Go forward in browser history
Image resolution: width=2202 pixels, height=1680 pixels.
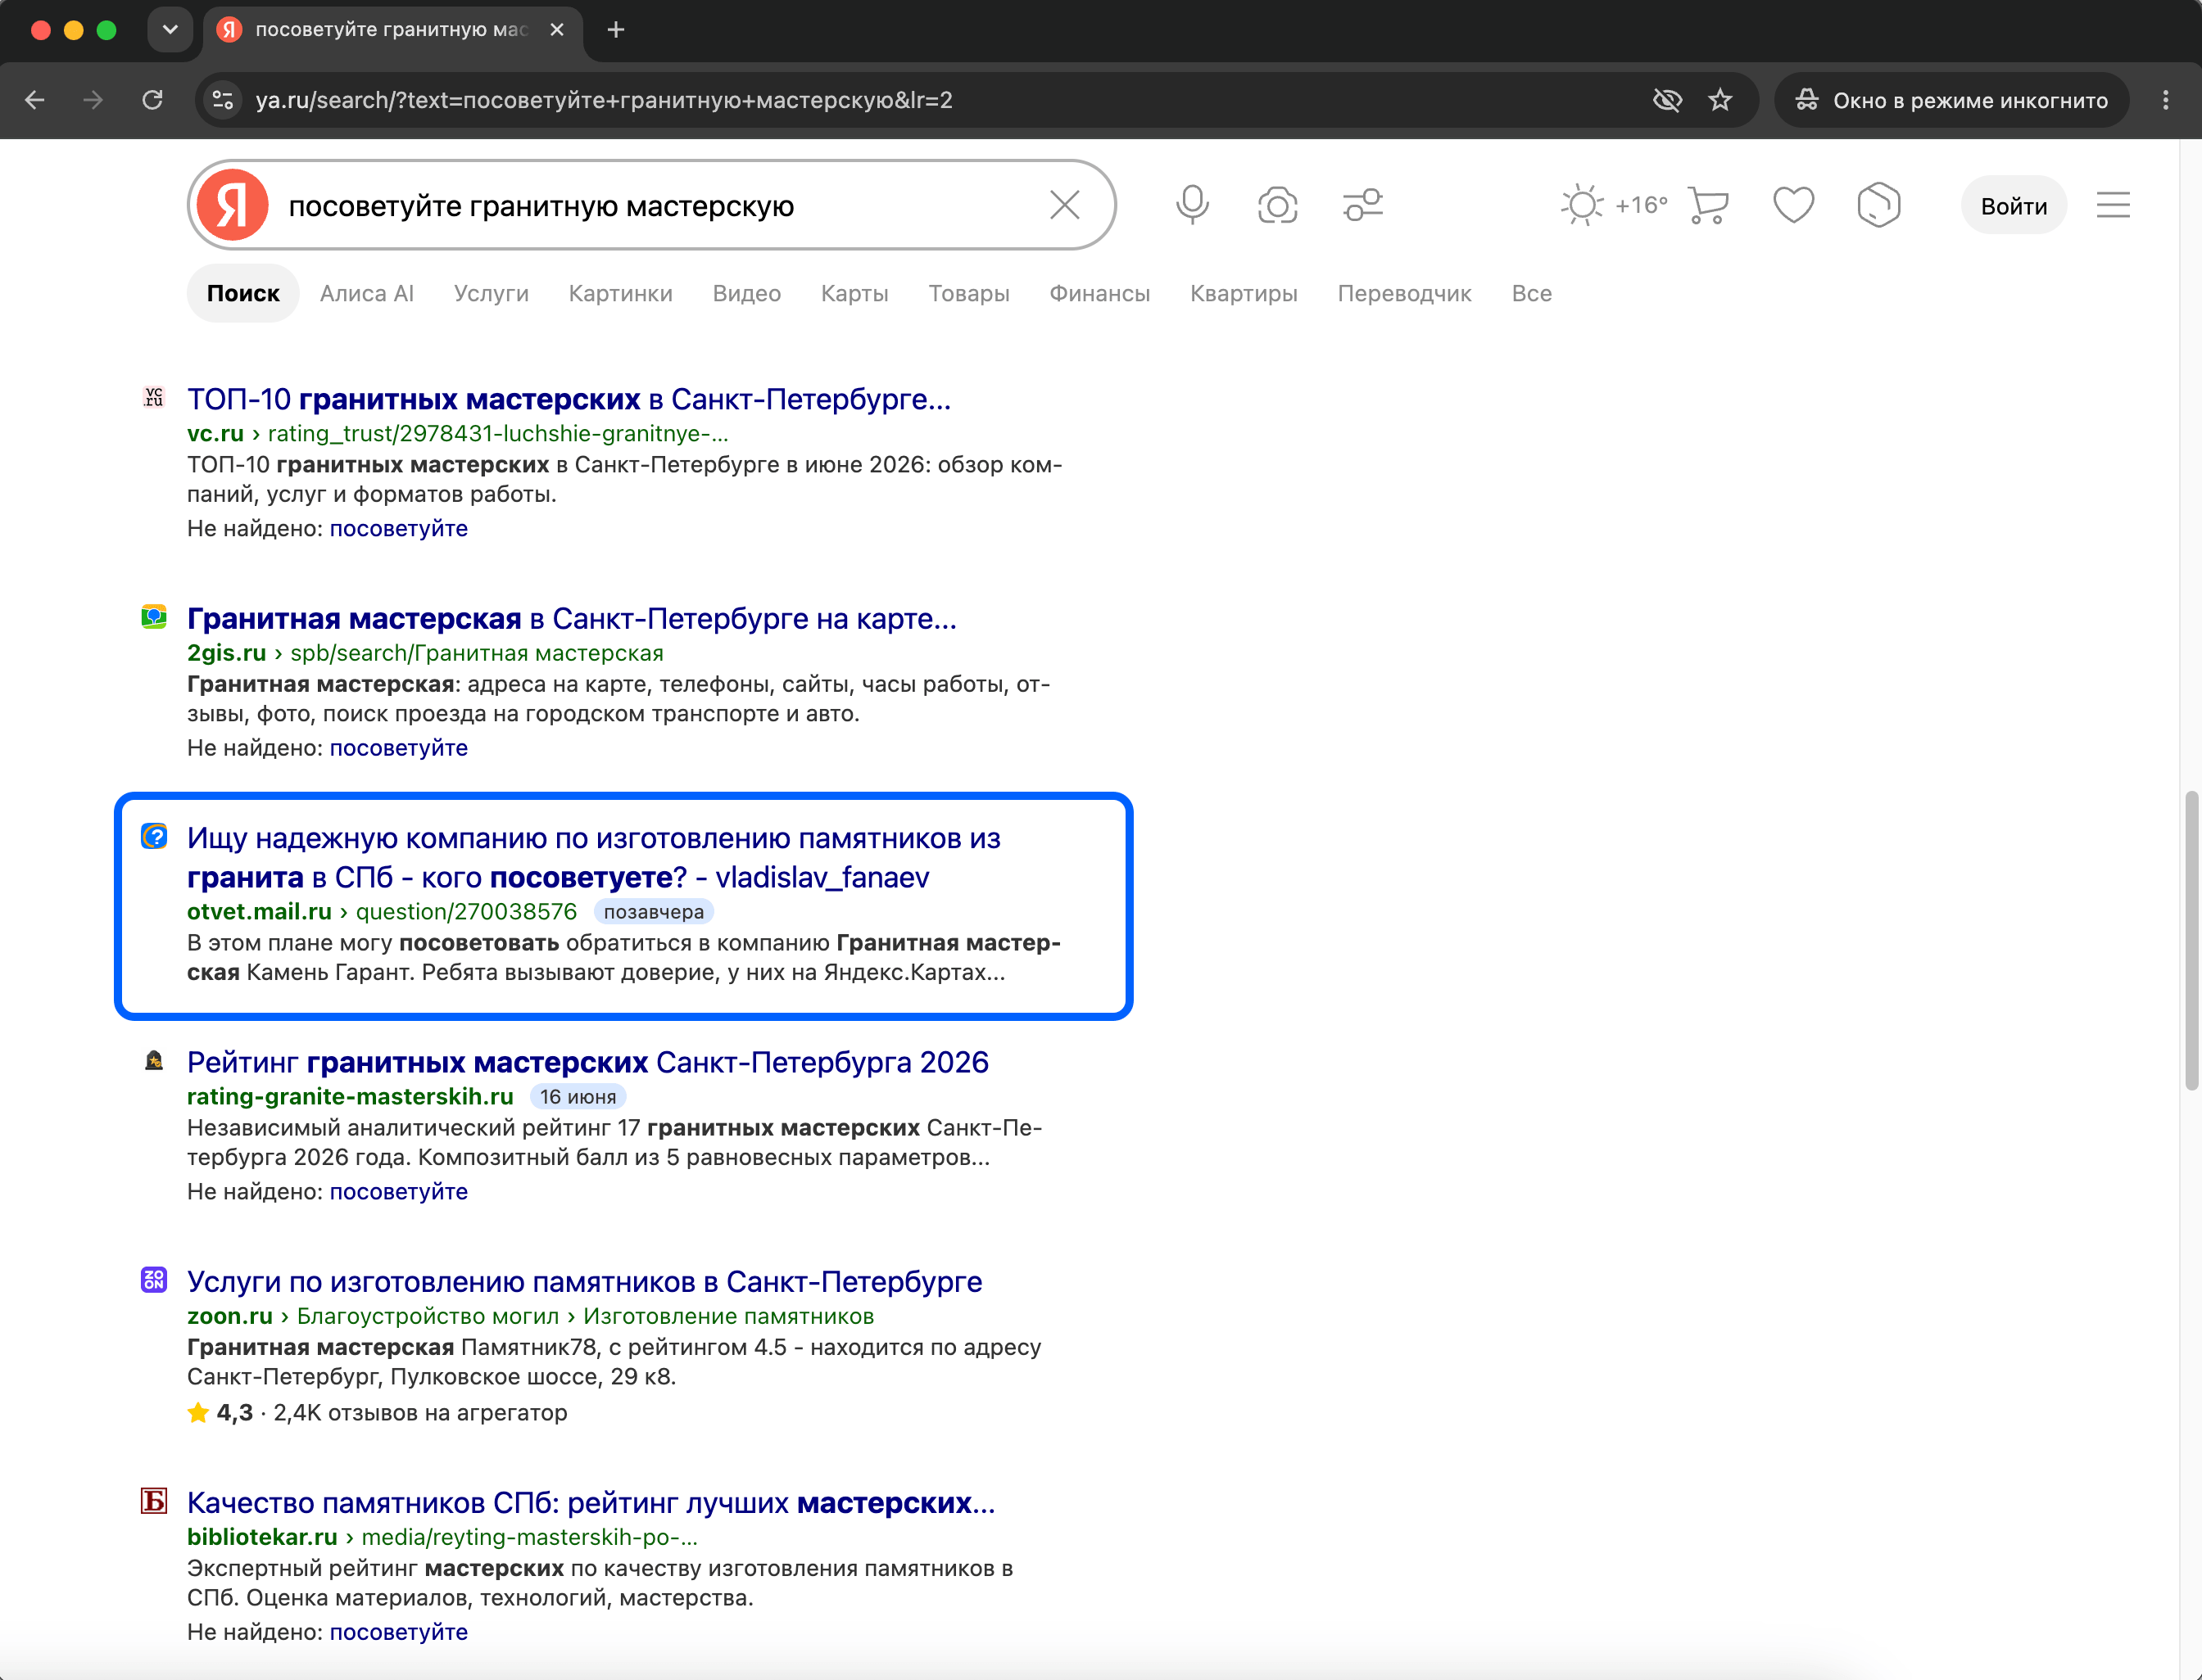coord(93,100)
